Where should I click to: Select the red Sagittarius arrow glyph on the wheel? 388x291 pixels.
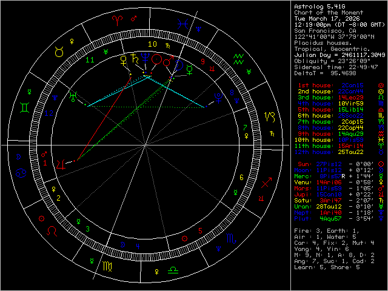(267, 182)
